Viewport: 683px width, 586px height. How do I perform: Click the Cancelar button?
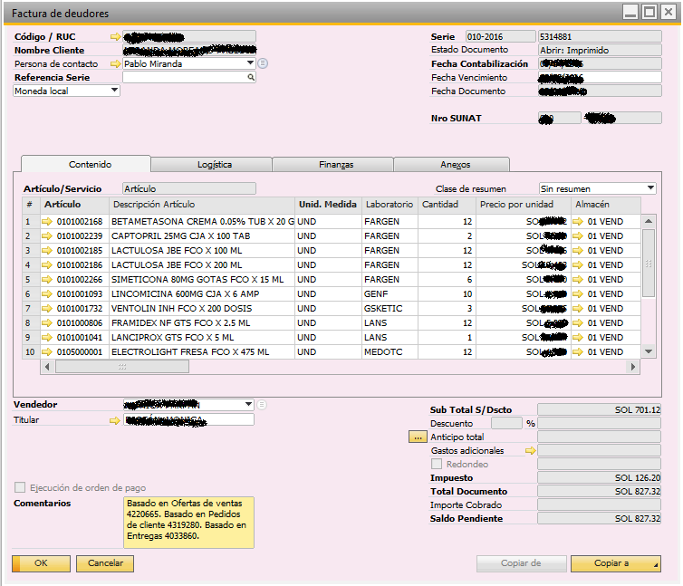105,563
